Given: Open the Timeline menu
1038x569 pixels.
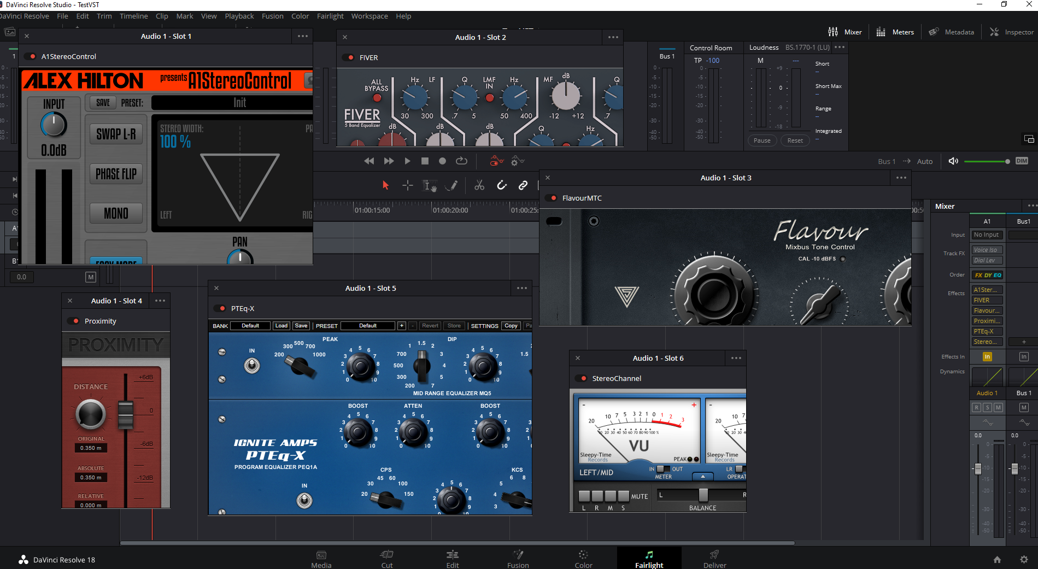Looking at the screenshot, I should (x=133, y=16).
